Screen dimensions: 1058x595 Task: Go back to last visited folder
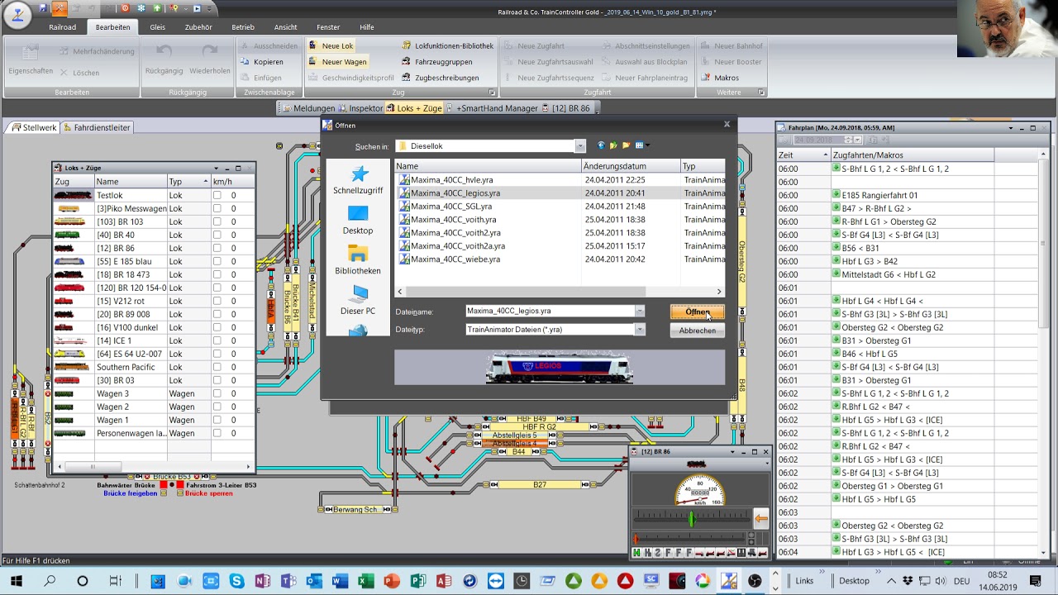coord(601,145)
